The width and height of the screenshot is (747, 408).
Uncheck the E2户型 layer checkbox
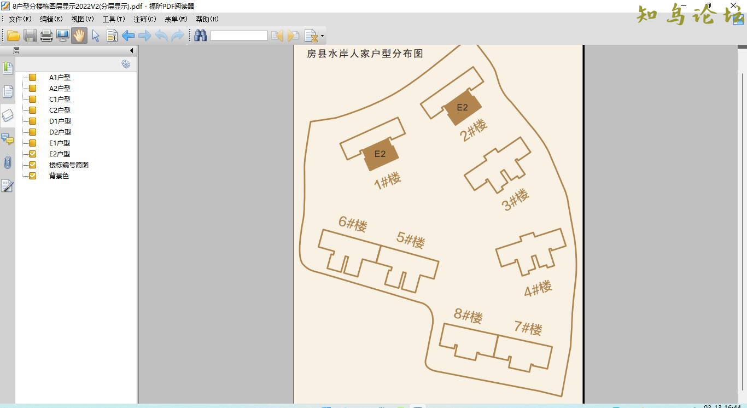(32, 154)
